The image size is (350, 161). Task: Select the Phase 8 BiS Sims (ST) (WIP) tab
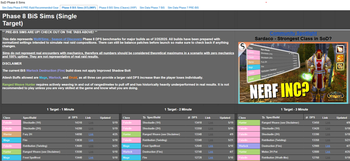[79, 7]
